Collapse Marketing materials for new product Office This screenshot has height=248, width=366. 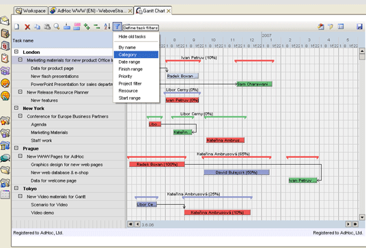point(20,60)
